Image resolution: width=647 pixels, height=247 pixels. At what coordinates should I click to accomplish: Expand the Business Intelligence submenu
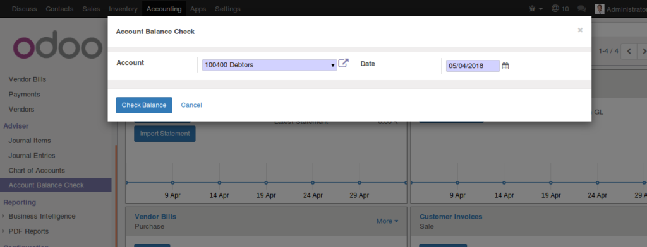[x=42, y=216]
